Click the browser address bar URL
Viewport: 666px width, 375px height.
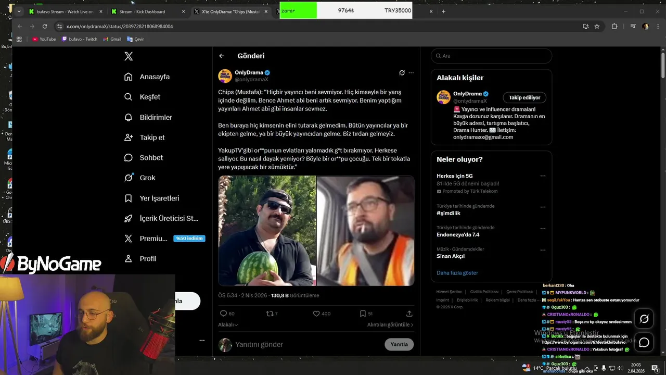pos(120,26)
